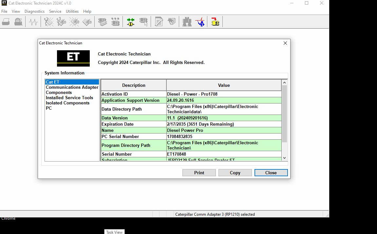Click the Data Directory Path label
The image size is (377, 234).
click(x=122, y=109)
